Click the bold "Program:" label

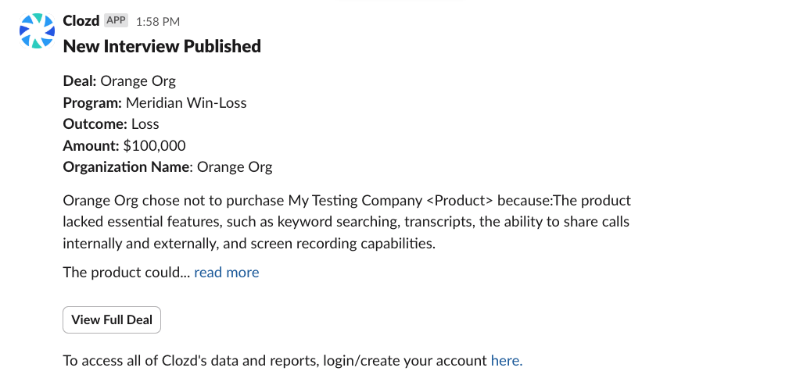[92, 102]
